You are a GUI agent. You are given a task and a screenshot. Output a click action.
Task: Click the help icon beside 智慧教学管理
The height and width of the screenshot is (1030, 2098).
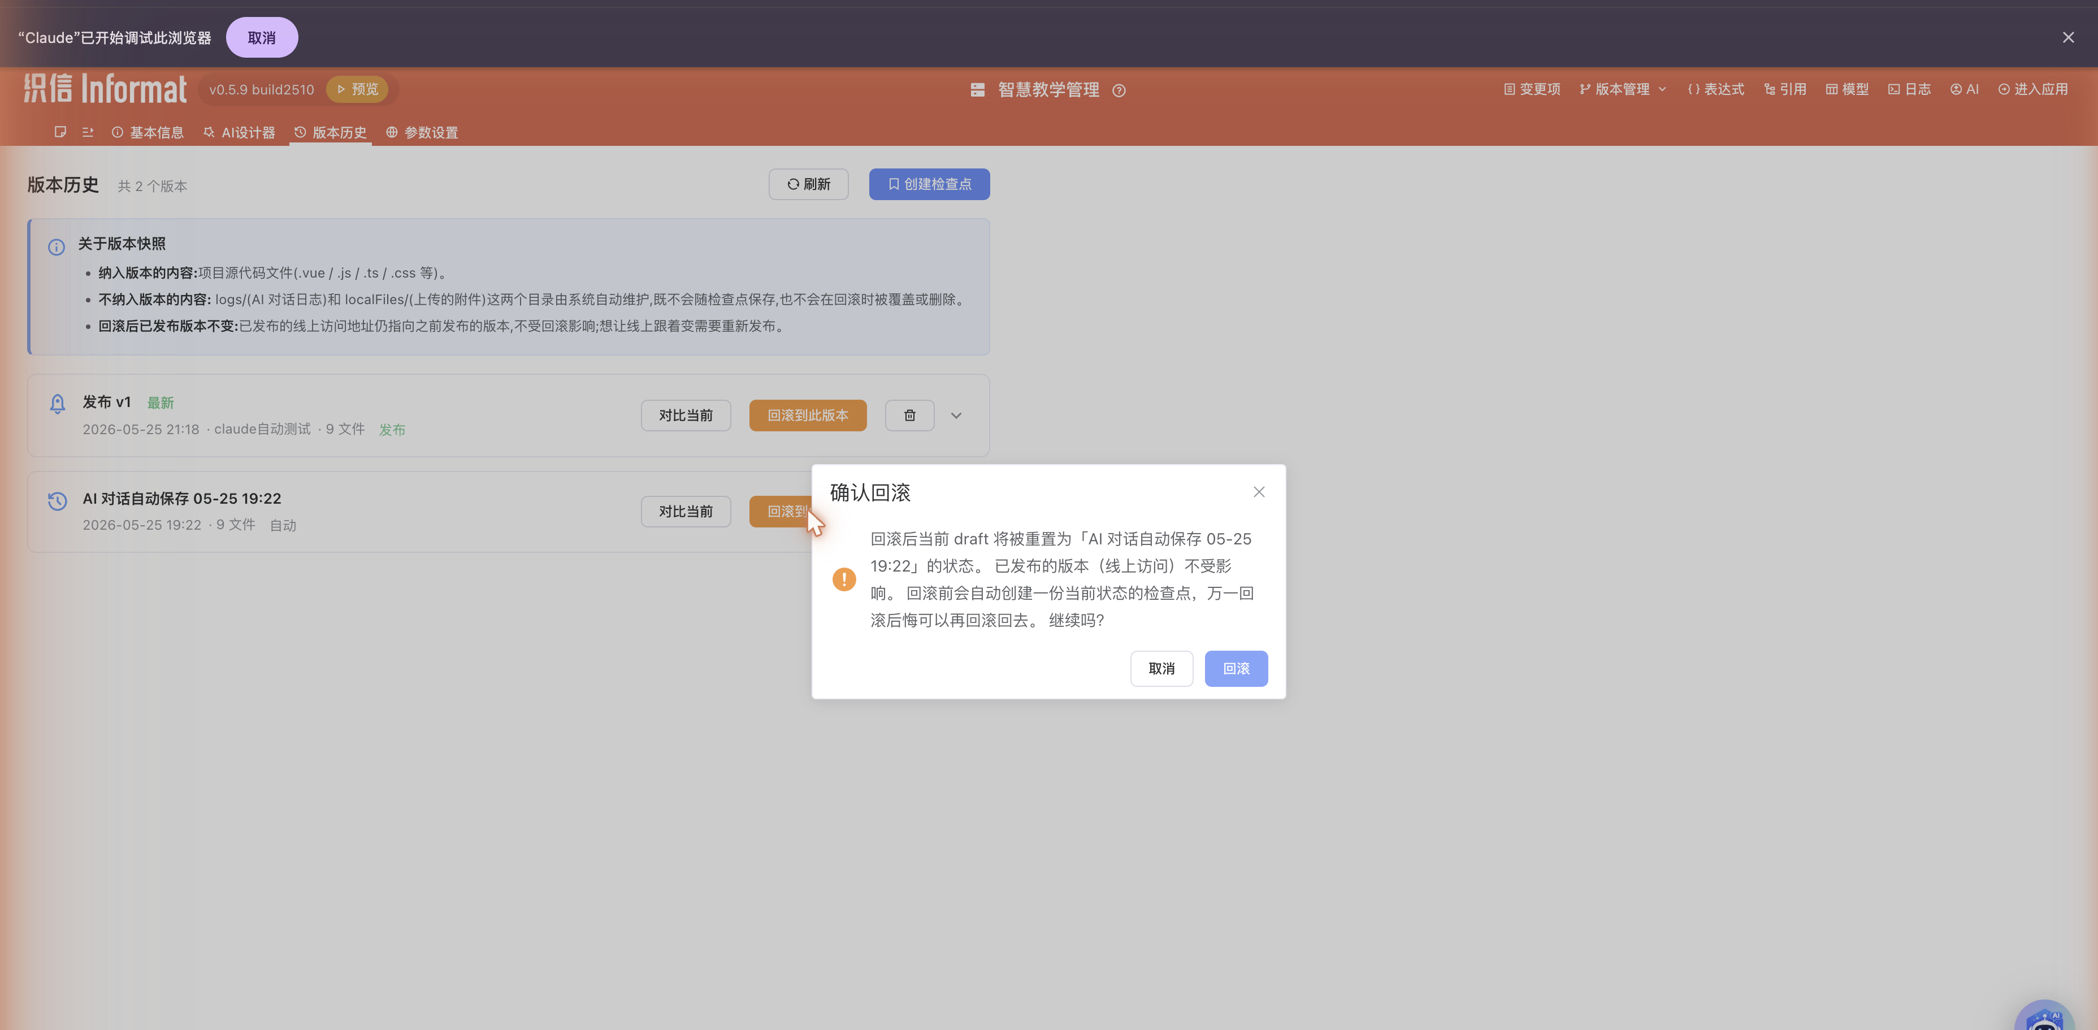tap(1119, 90)
